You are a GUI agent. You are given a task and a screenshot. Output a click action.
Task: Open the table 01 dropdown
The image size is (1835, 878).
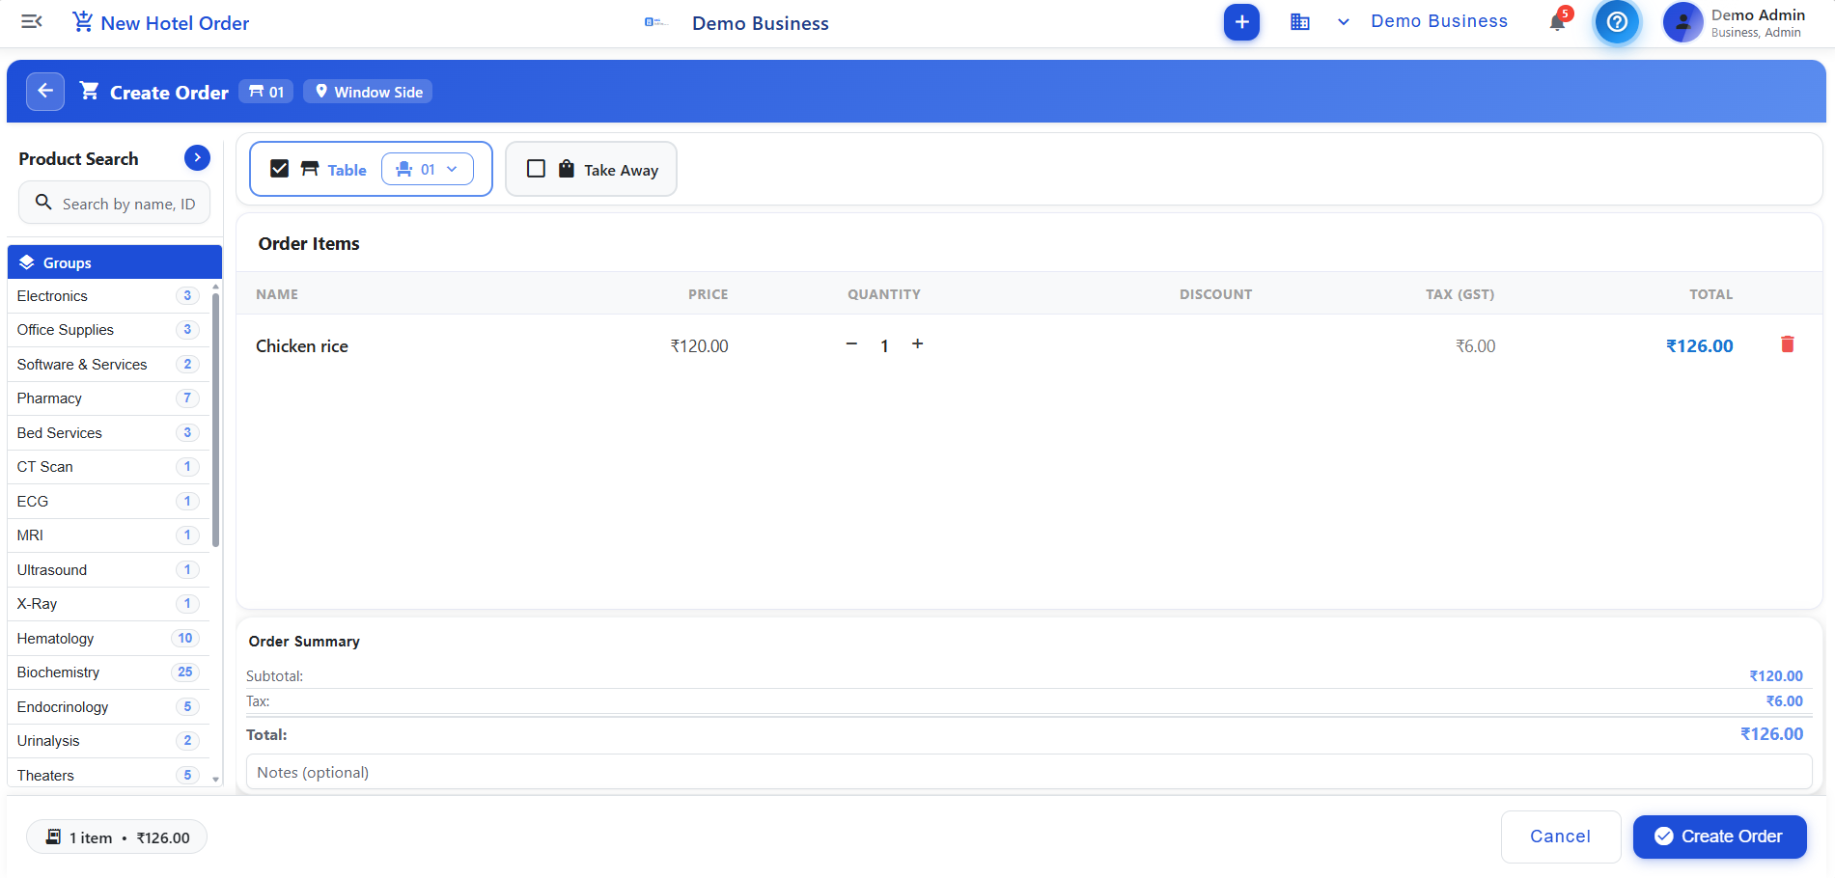[x=427, y=169]
